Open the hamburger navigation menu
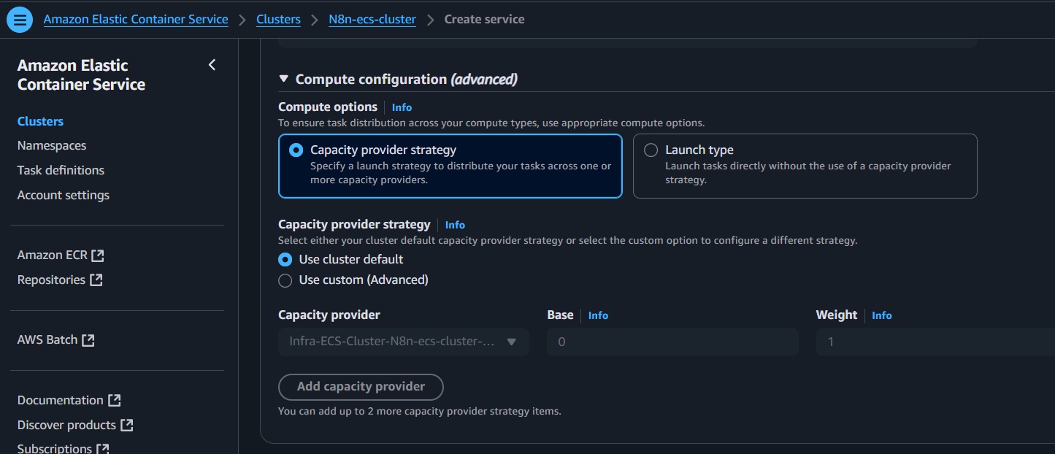This screenshot has height=454, width=1055. 20,20
